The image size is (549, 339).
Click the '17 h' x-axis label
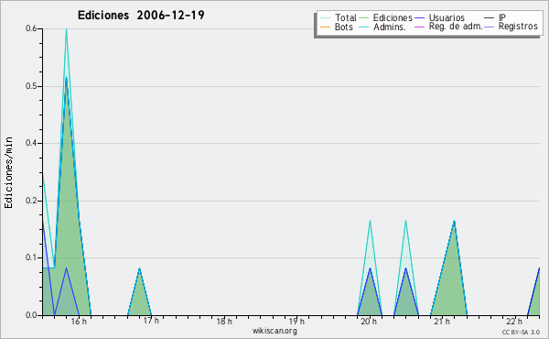[151, 321]
